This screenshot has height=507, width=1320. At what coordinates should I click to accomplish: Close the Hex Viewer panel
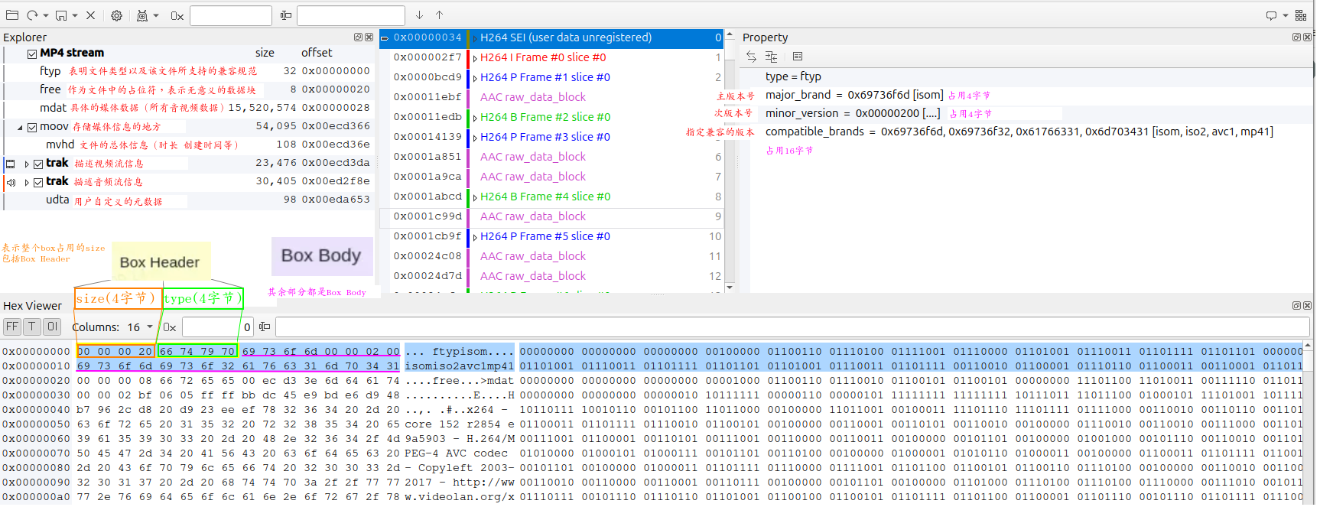[x=1307, y=305]
